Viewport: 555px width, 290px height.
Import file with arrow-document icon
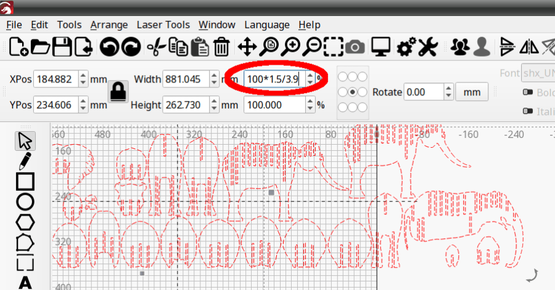tap(83, 47)
